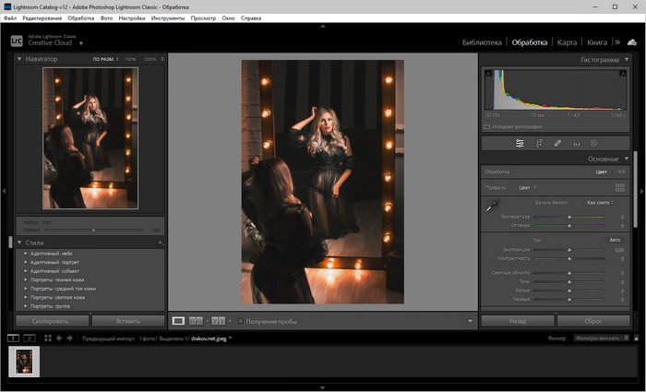
Task: Collapse the Основные panel
Action: [627, 159]
